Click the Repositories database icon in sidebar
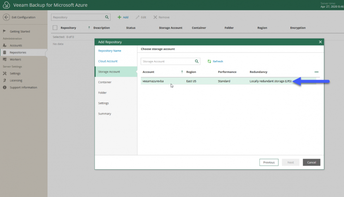Viewport: 344px width, 197px height. 4,52
